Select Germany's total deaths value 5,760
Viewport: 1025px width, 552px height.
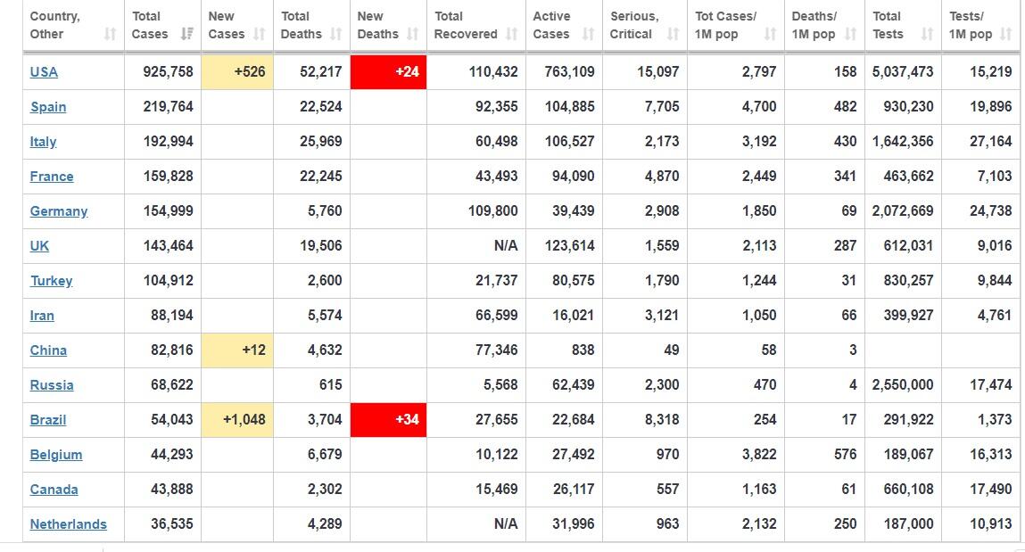point(325,211)
